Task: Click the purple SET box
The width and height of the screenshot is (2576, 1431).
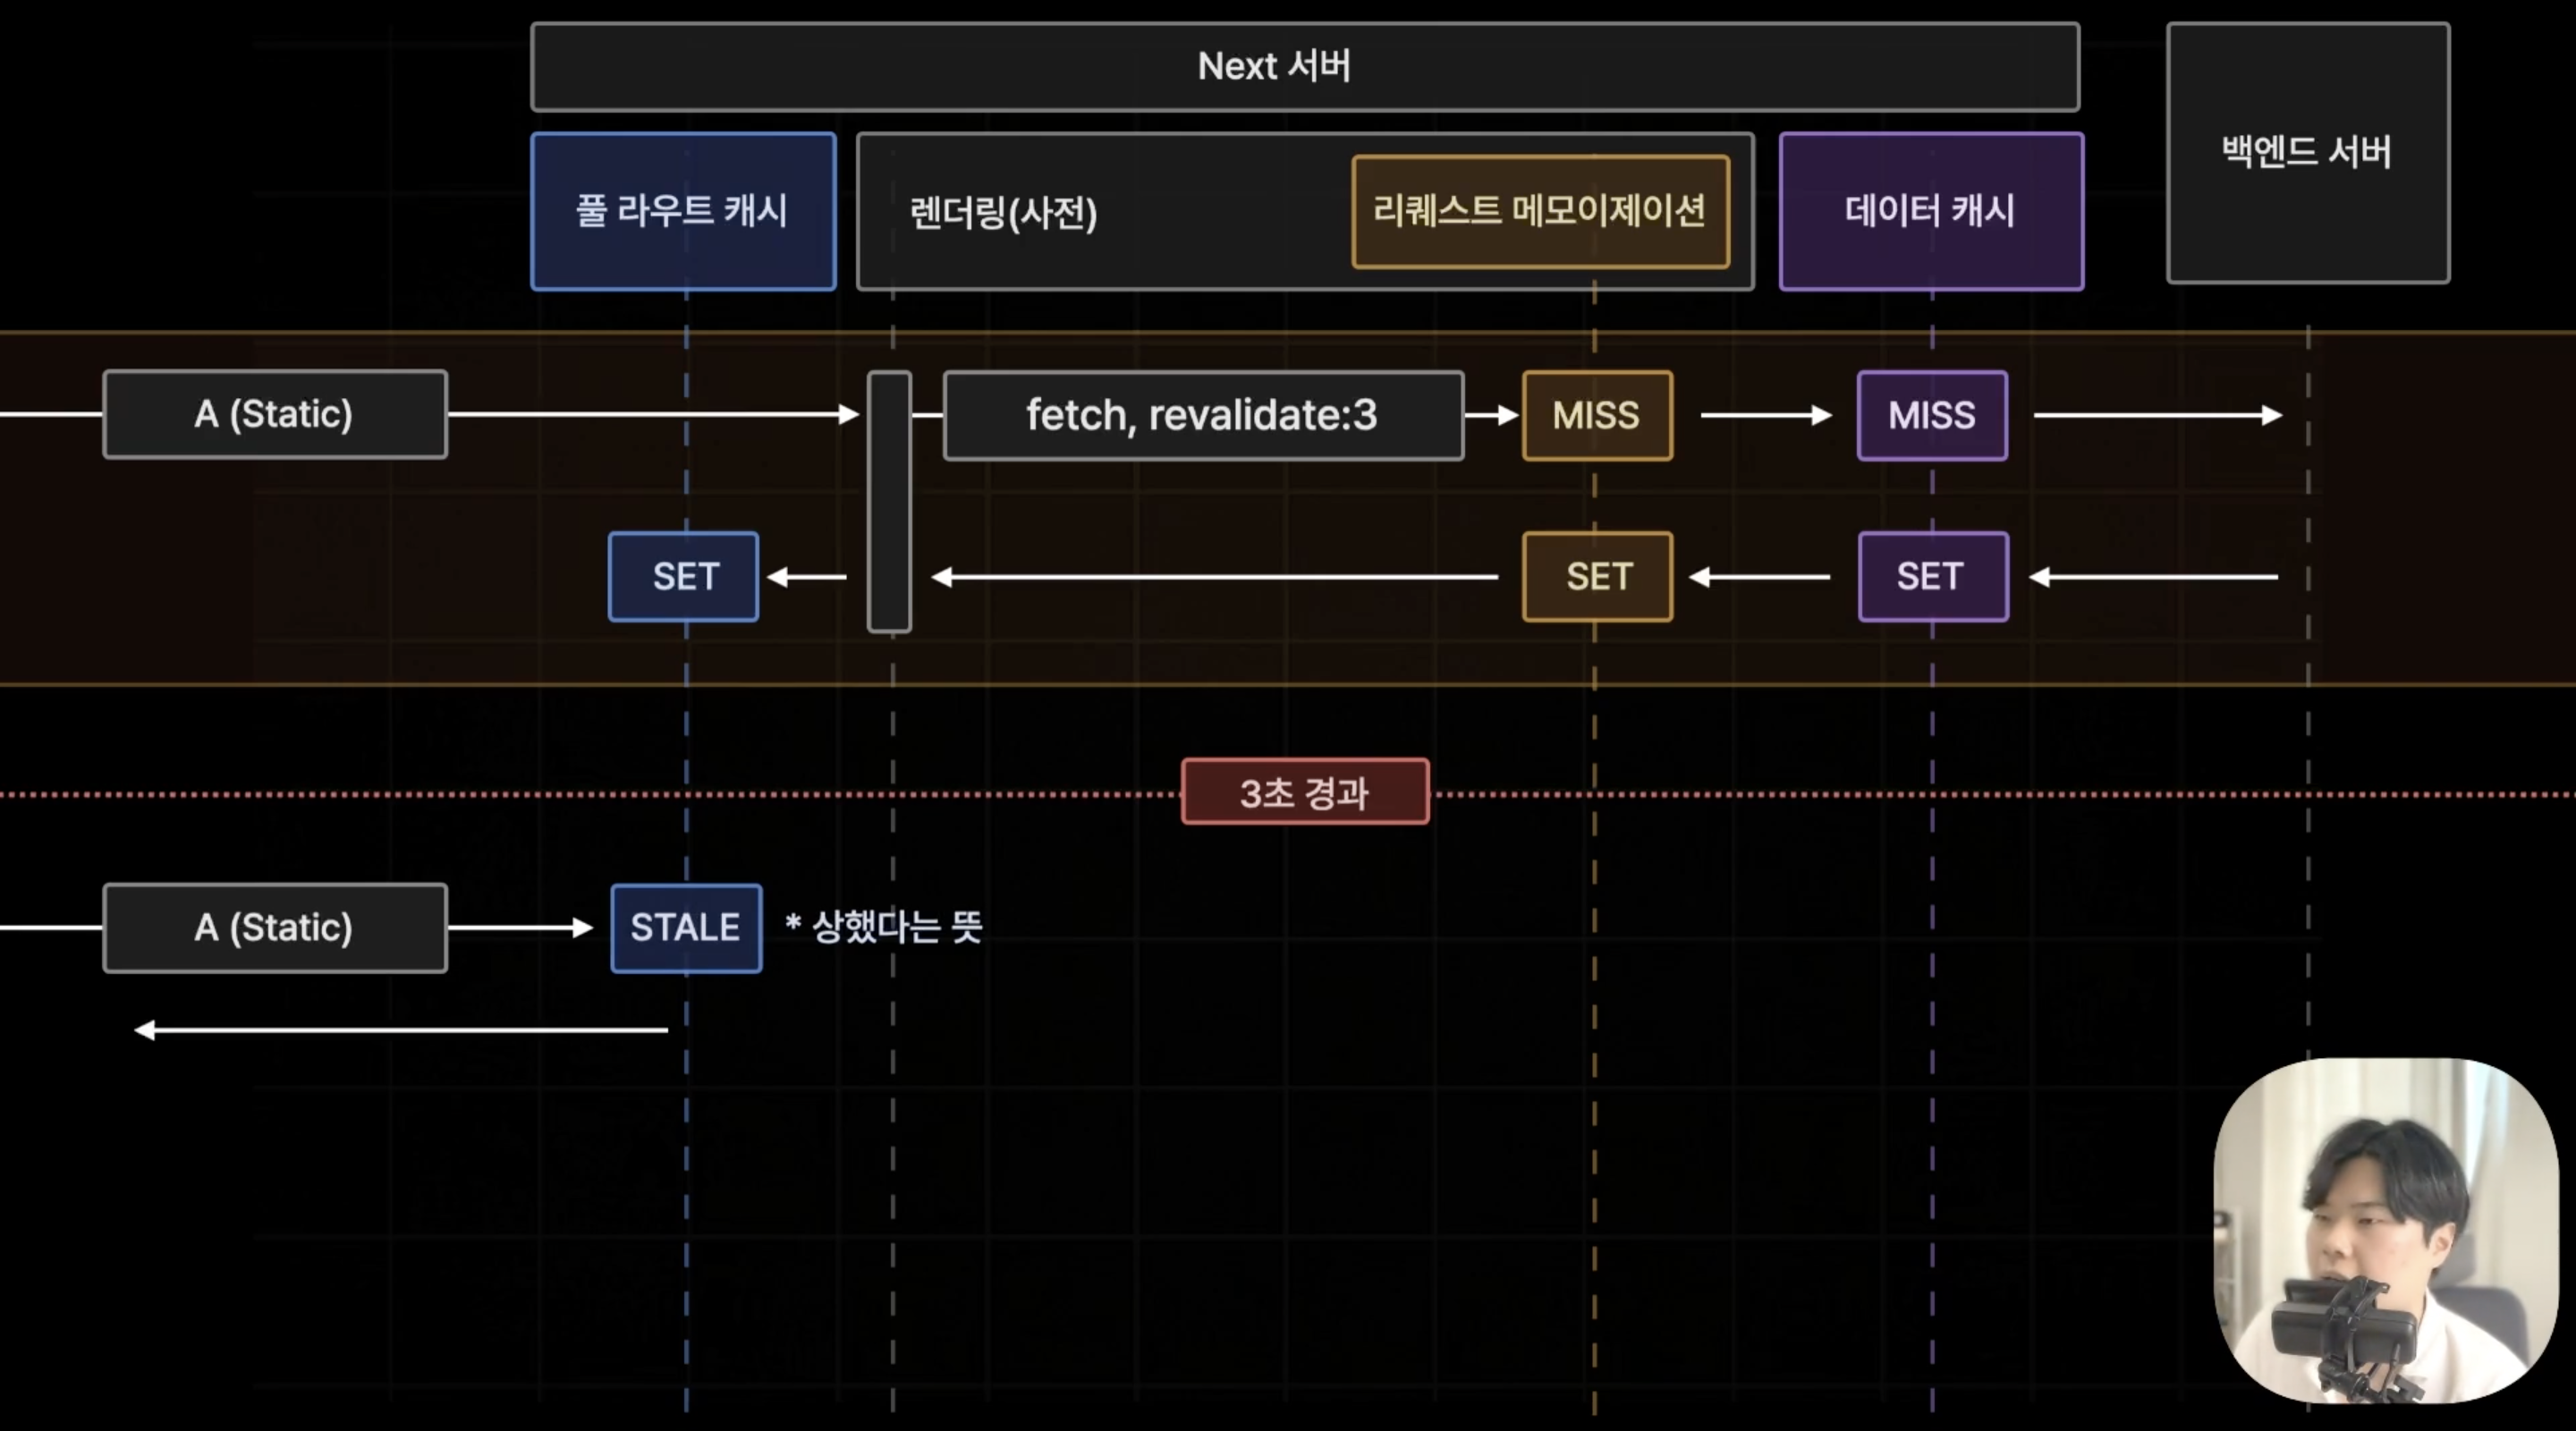Action: [1933, 577]
